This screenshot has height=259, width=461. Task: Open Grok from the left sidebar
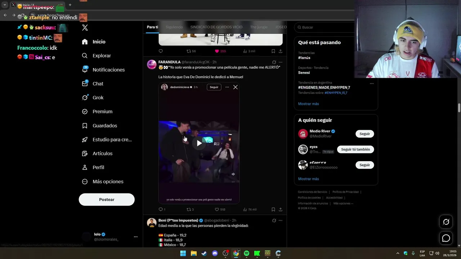coord(93,97)
